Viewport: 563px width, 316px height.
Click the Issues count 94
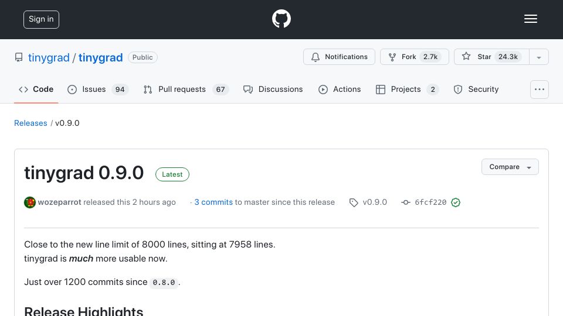click(x=120, y=90)
